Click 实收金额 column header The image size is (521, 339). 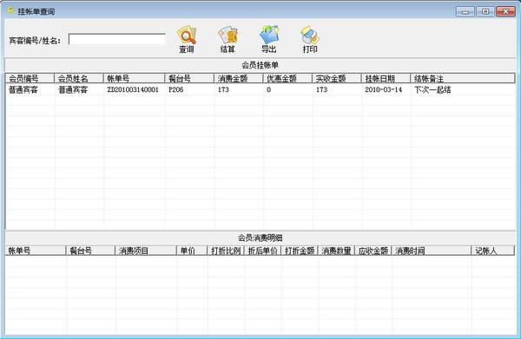(x=337, y=79)
